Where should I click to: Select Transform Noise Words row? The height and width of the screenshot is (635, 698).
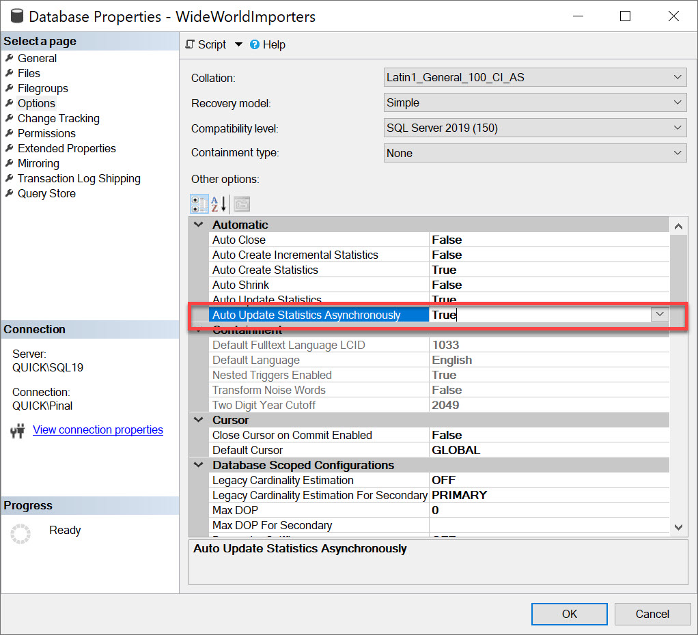coord(438,391)
